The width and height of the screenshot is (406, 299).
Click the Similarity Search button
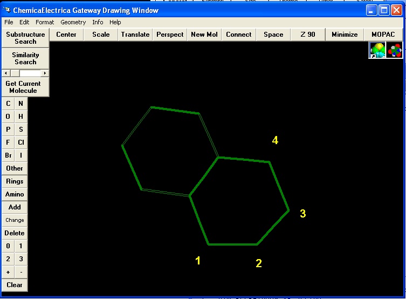pos(25,58)
